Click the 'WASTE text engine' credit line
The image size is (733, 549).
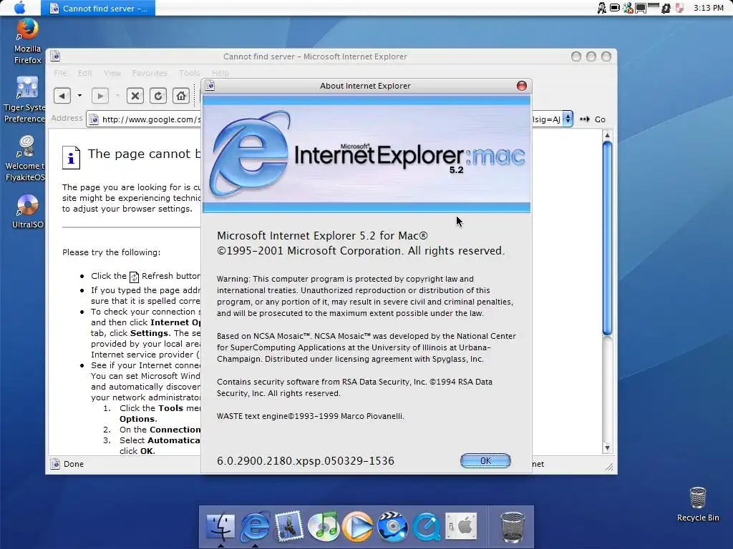[310, 416]
